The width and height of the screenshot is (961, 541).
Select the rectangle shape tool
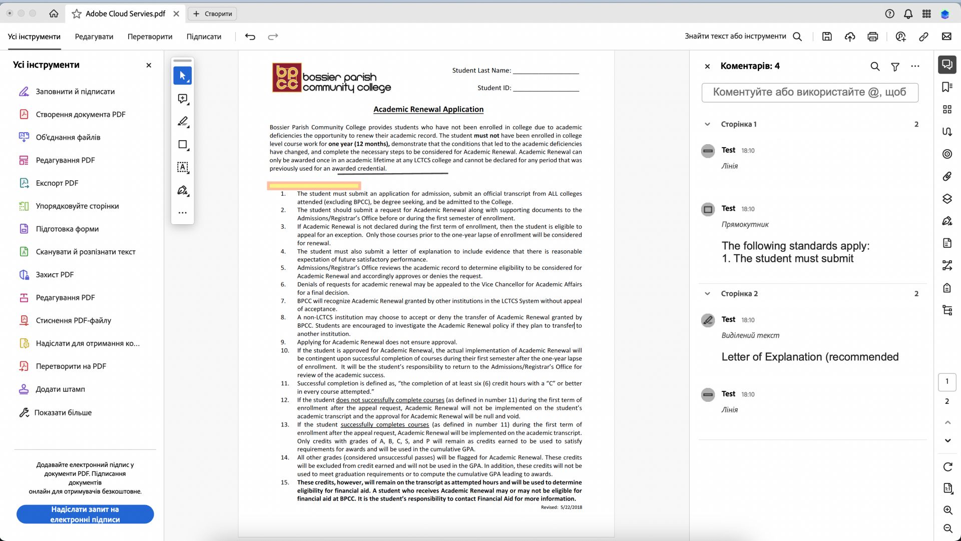pyautogui.click(x=182, y=145)
